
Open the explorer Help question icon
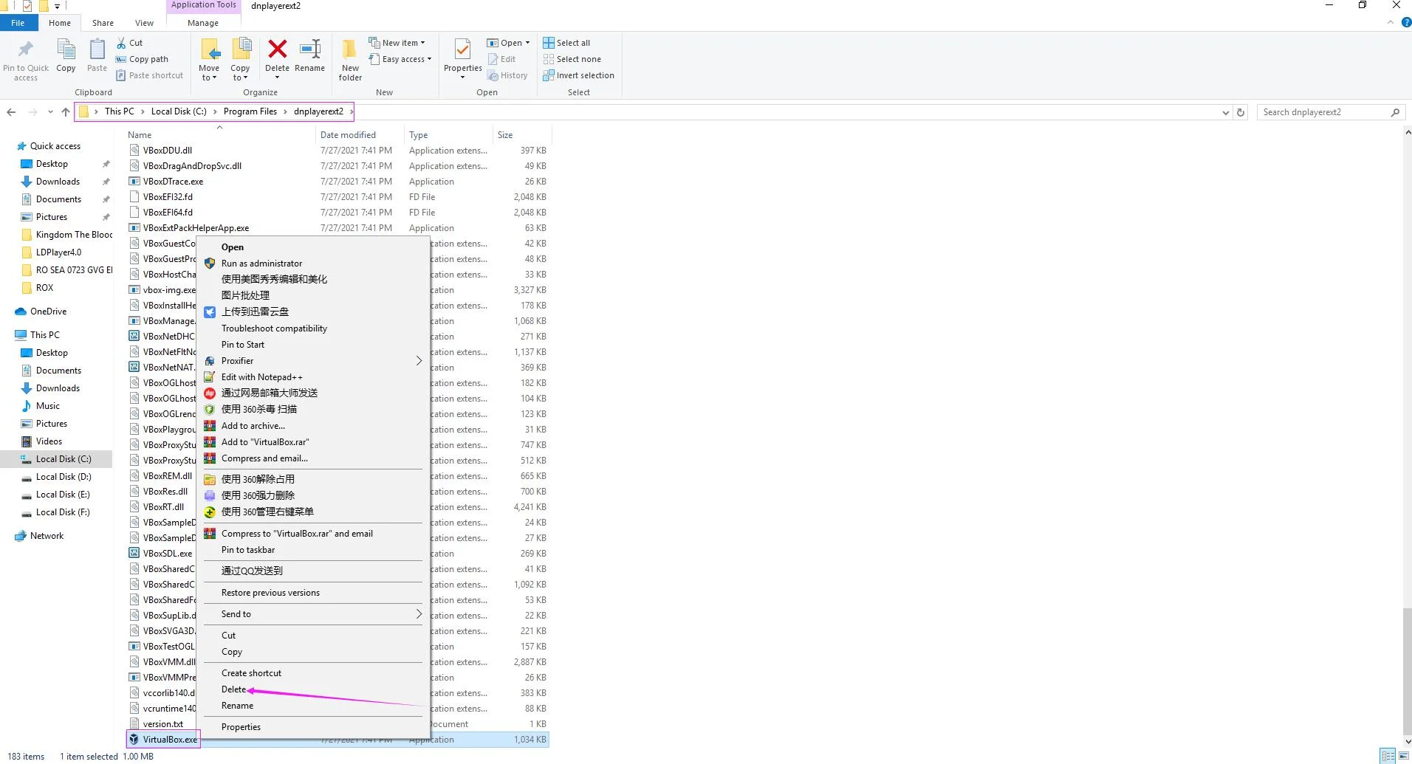click(x=1406, y=23)
